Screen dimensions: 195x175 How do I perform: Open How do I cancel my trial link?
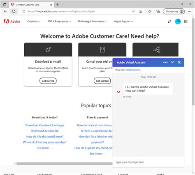pos(95,125)
